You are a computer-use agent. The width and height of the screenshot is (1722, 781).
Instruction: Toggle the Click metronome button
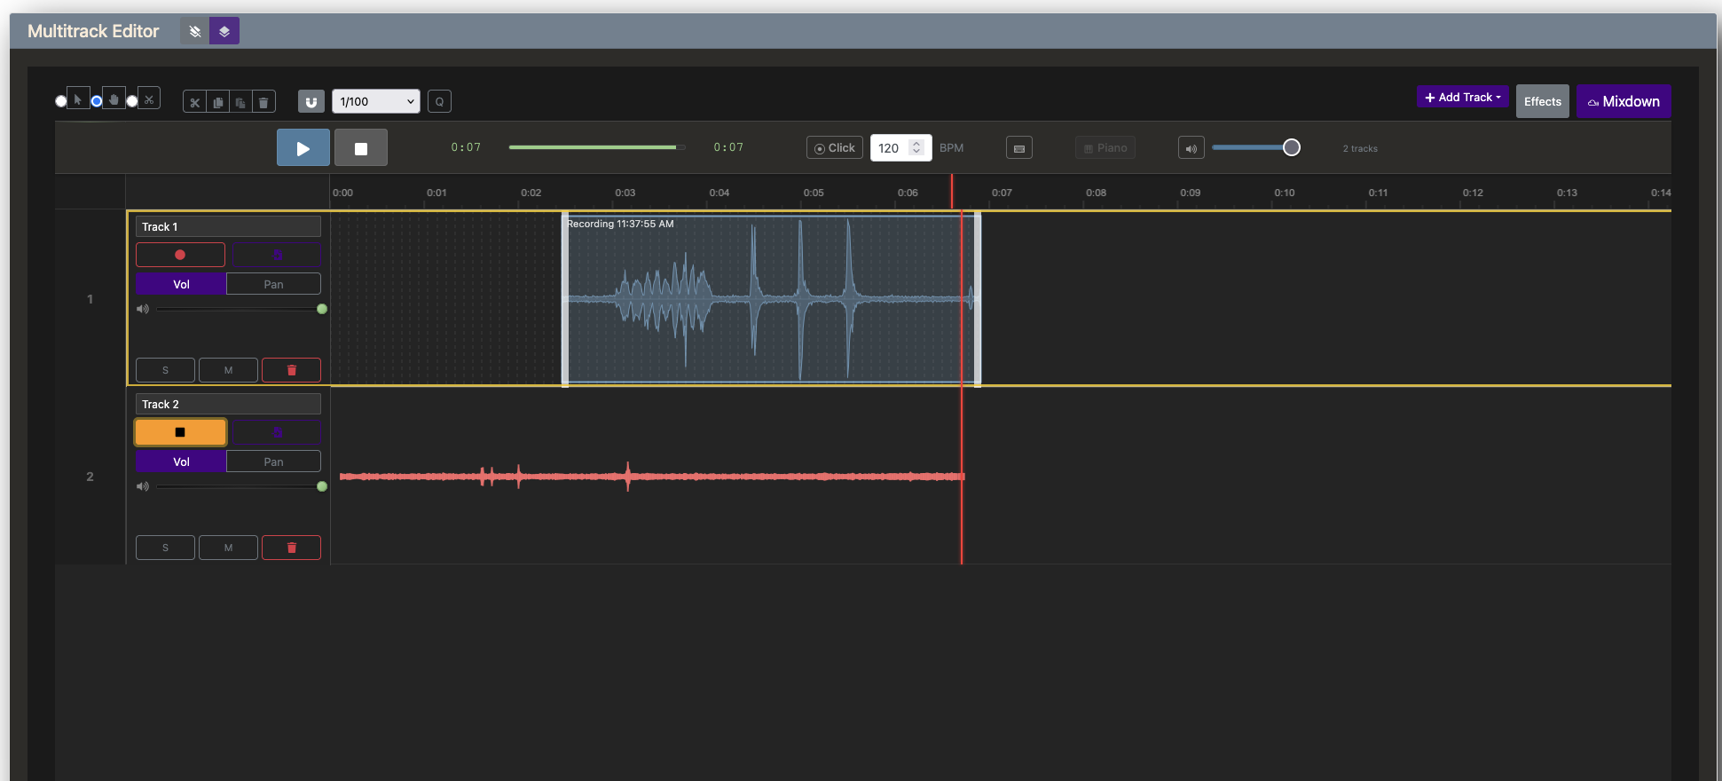click(x=834, y=148)
